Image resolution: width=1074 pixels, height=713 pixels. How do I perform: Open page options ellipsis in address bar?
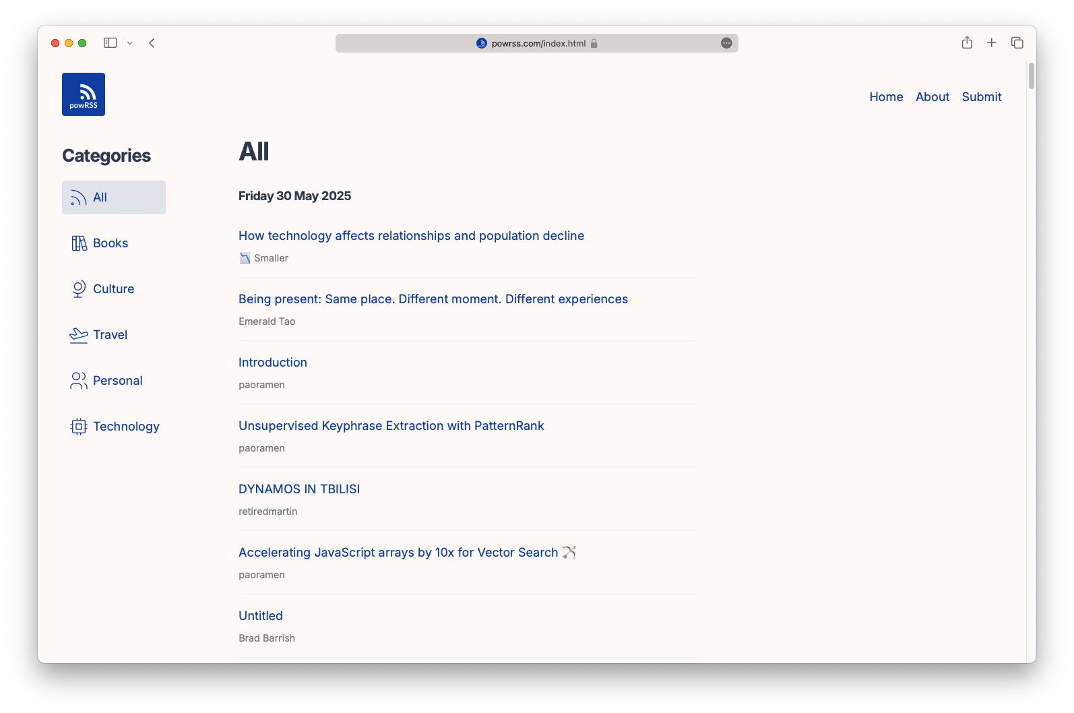(x=726, y=43)
